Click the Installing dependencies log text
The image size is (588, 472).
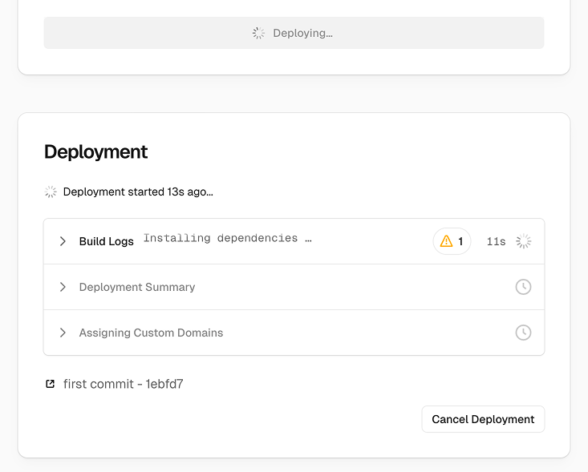[x=227, y=239]
